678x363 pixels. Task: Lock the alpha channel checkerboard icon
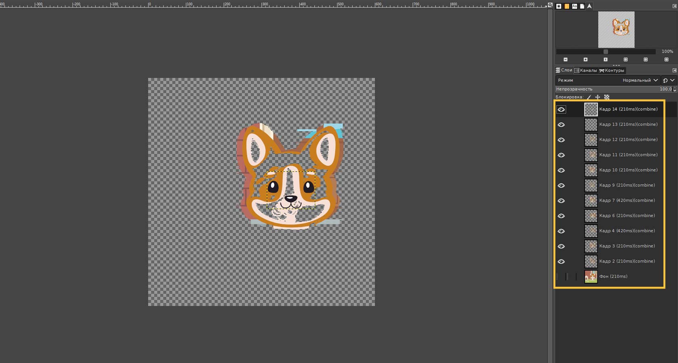coord(607,97)
